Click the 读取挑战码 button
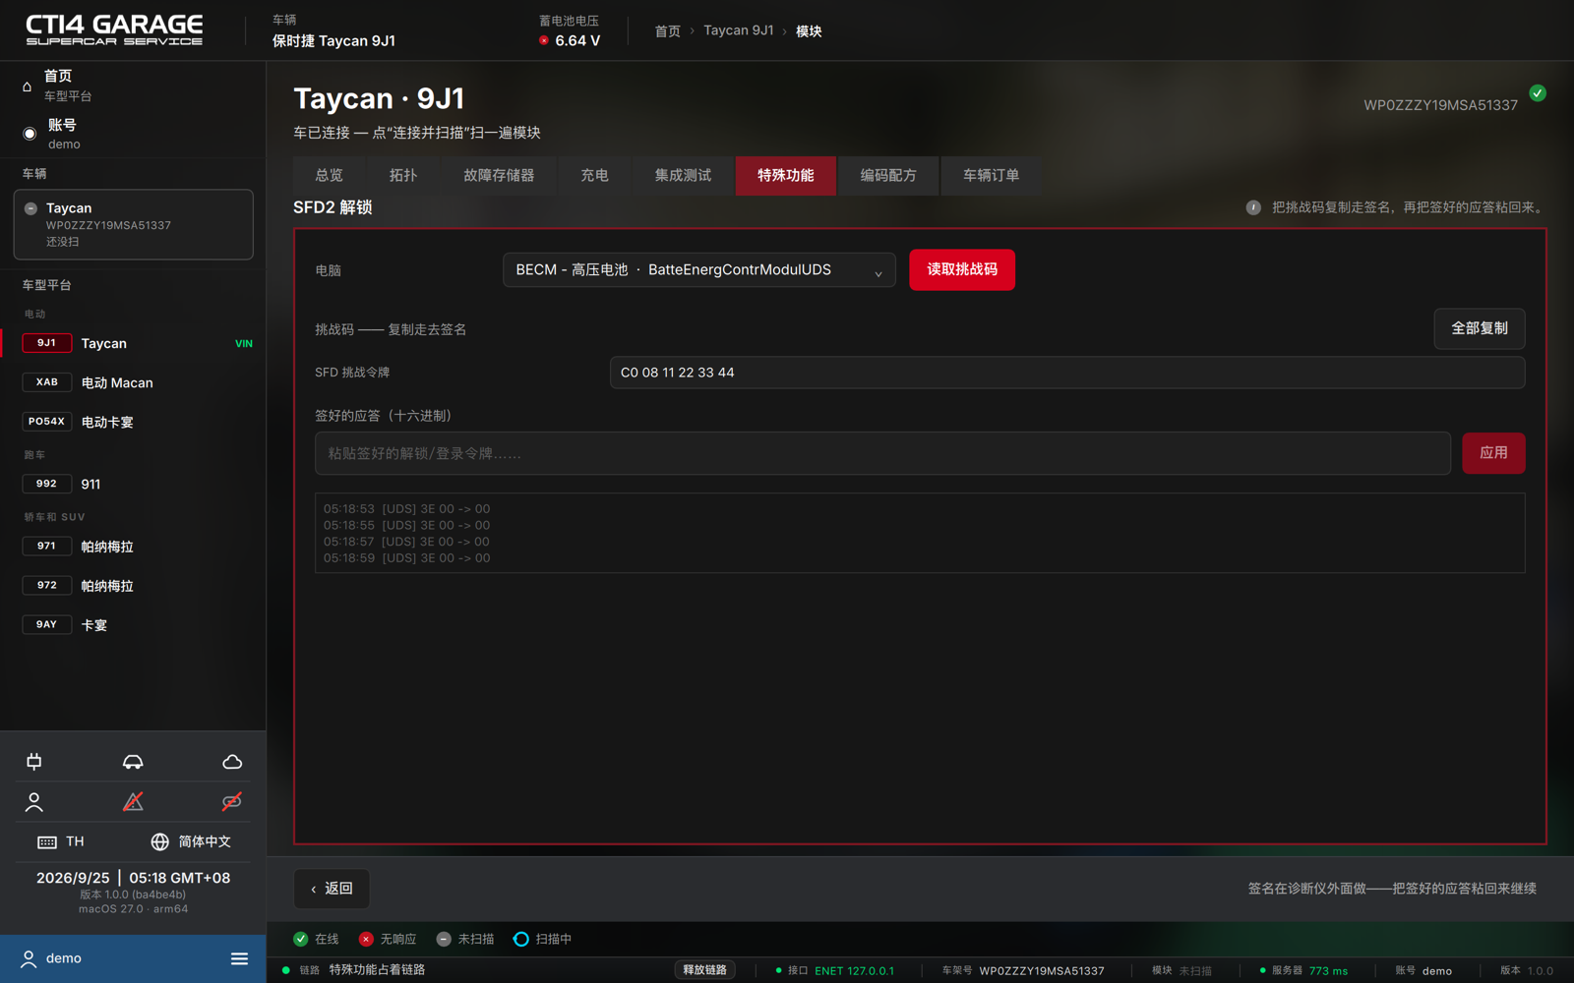The image size is (1574, 983). coord(962,269)
